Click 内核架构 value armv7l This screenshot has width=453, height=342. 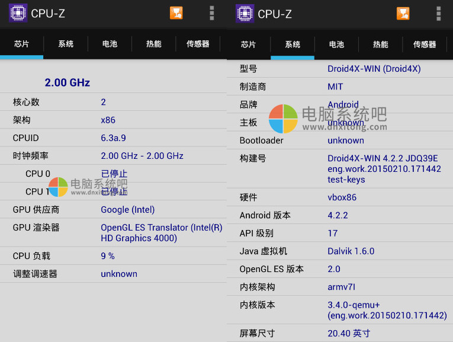tap(342, 287)
